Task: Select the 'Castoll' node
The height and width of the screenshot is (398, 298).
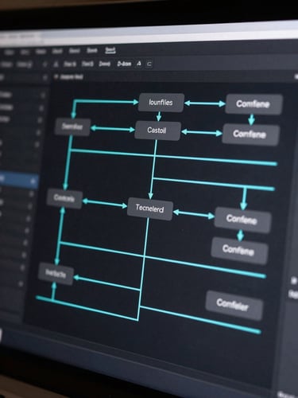Action: [157, 131]
